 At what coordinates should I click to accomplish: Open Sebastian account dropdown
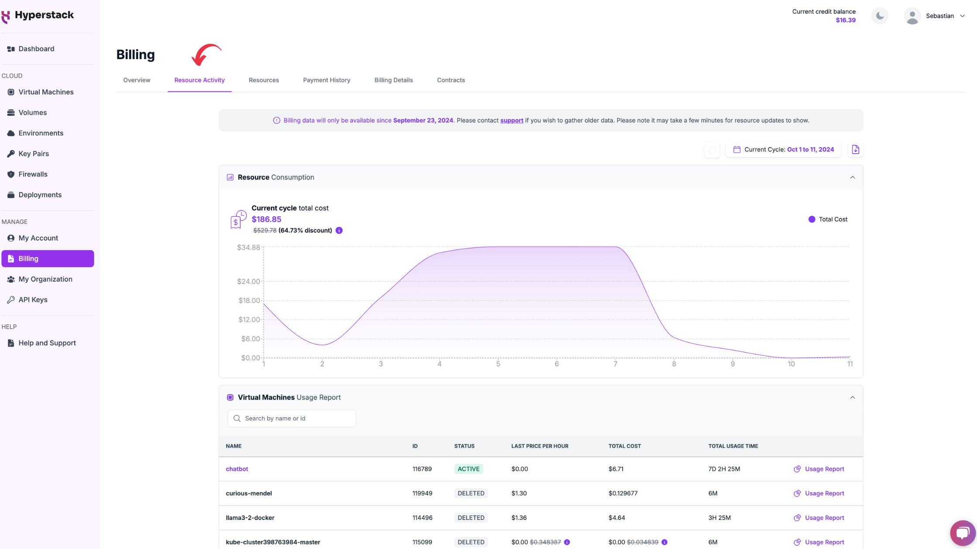tap(945, 16)
